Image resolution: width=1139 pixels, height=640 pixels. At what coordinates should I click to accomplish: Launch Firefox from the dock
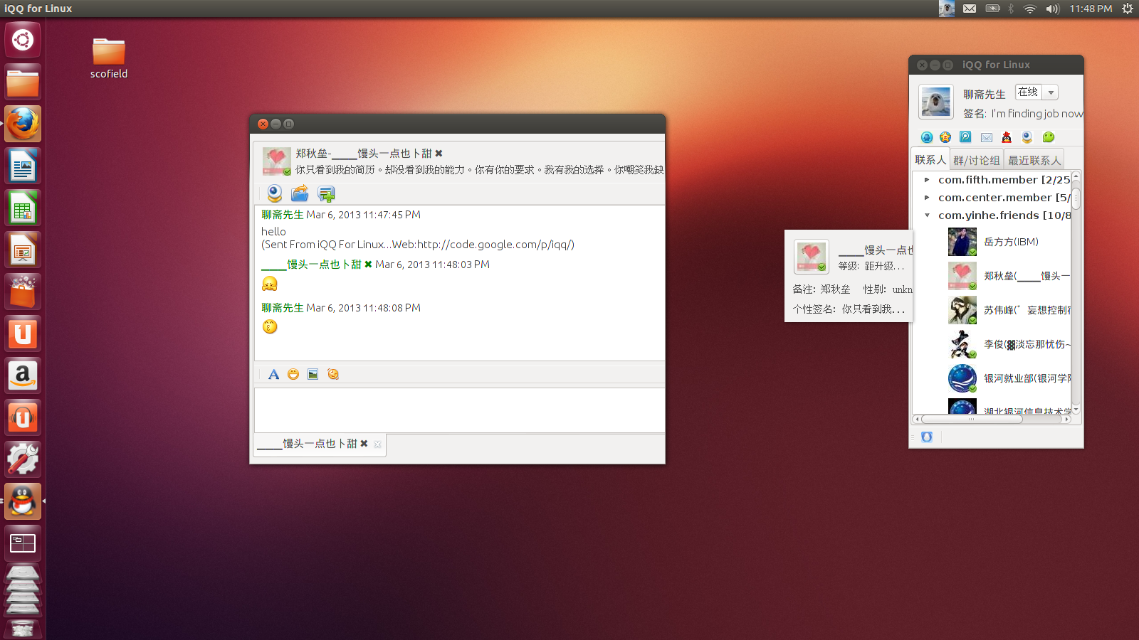(23, 124)
